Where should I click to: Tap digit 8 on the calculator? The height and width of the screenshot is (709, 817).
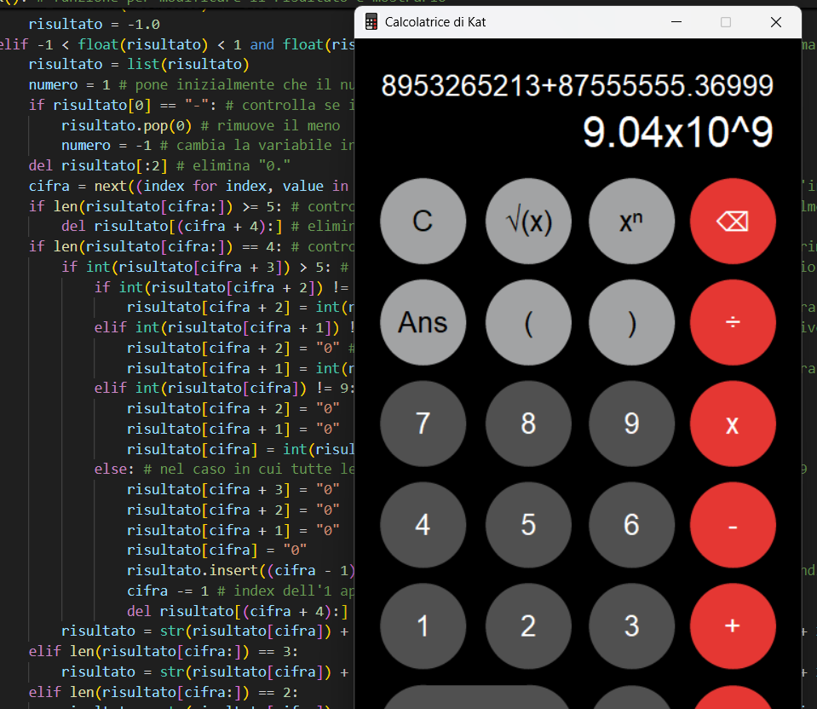(x=528, y=424)
